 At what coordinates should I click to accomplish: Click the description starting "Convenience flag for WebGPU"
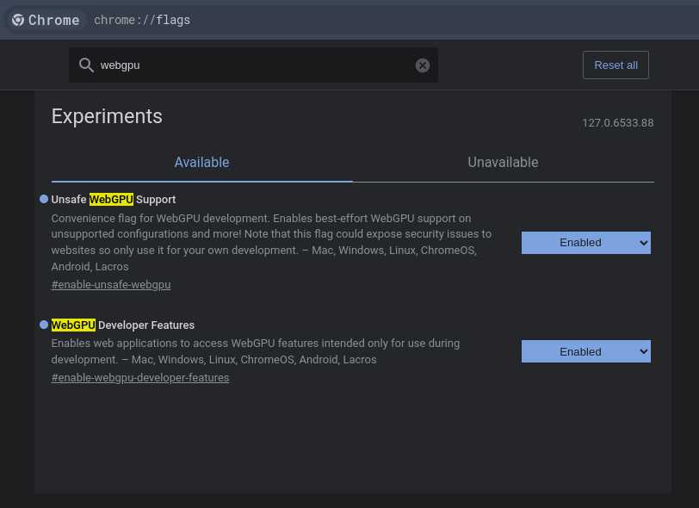point(271,242)
